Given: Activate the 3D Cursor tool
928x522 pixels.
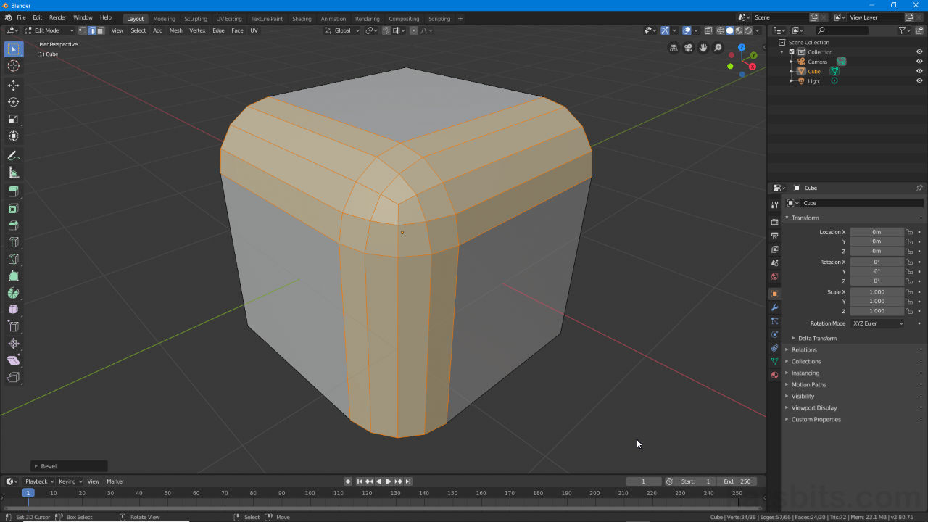Looking at the screenshot, I should tap(14, 66).
